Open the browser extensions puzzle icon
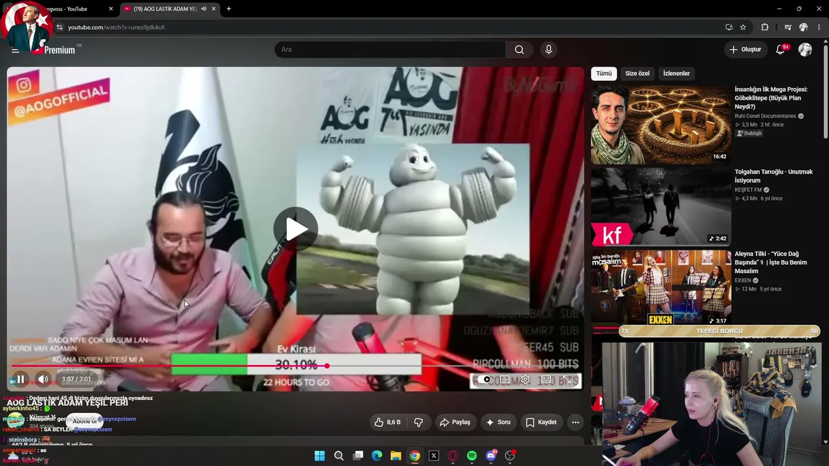The image size is (829, 466). (765, 27)
